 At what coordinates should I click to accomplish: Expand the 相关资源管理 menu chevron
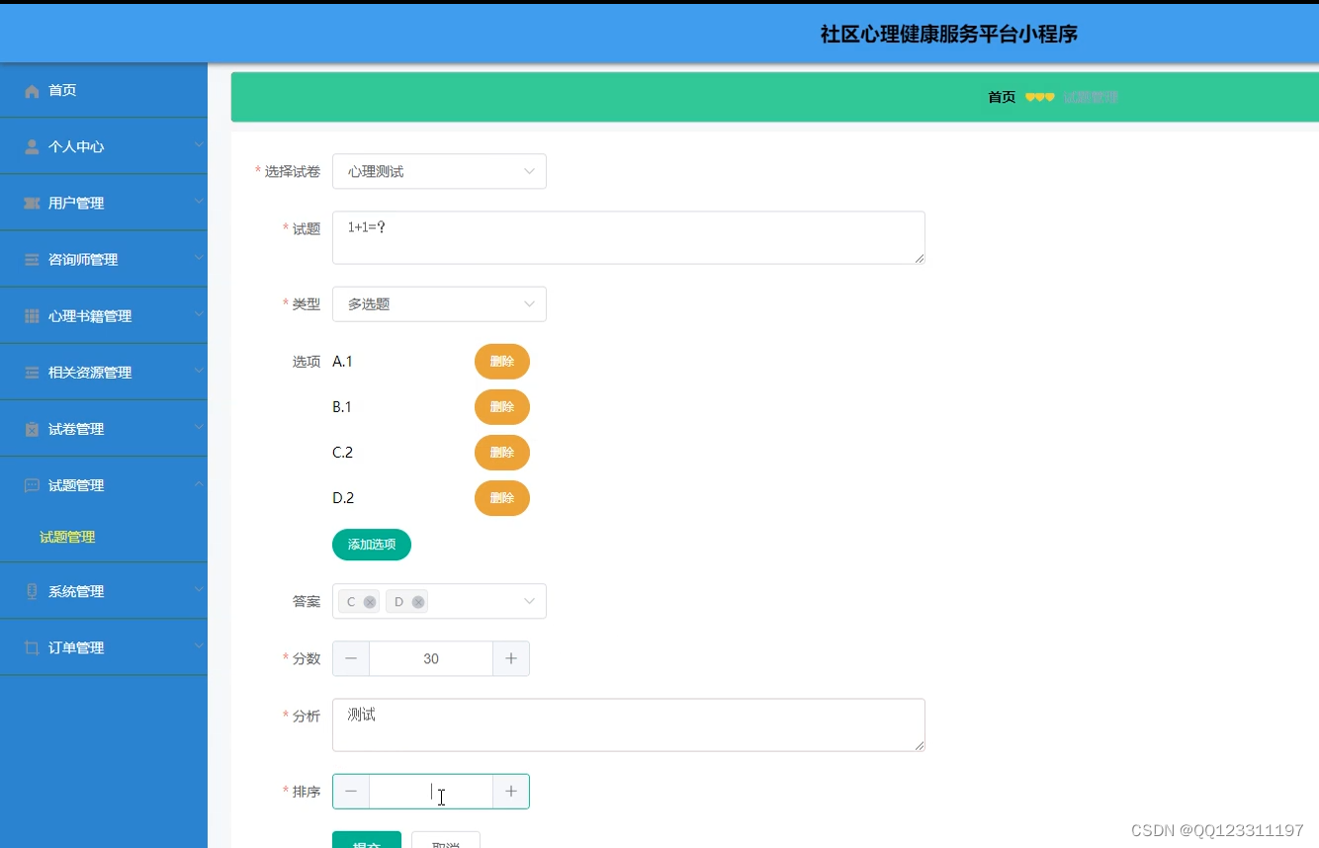[x=199, y=371]
